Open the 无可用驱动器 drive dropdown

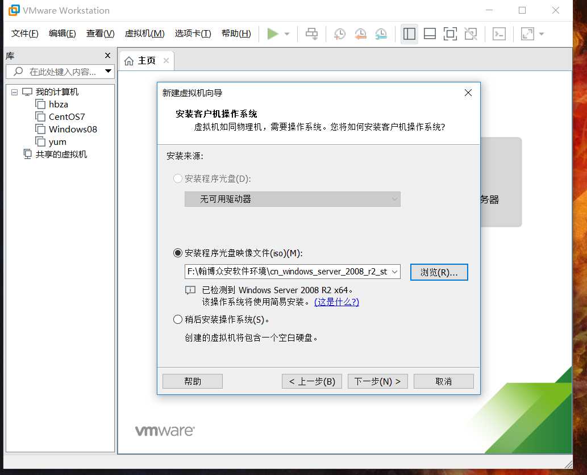pyautogui.click(x=293, y=199)
